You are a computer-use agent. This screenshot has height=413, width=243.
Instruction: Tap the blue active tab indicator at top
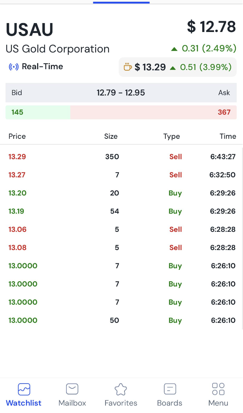121,2
